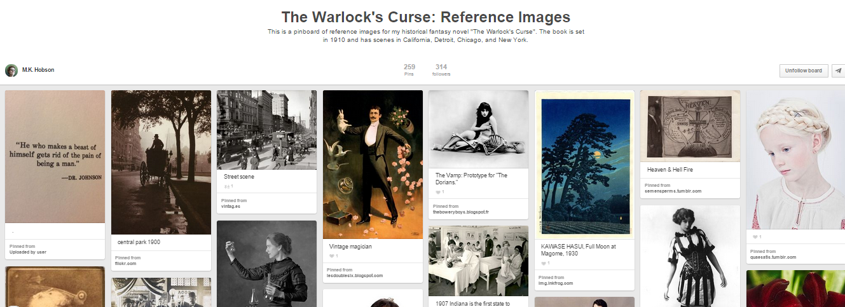Click 'The Vamp: Prototype' caption text
Screen dimensions: 845x307
(x=471, y=179)
